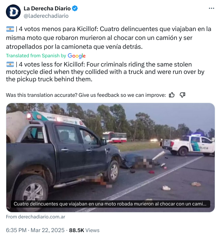This screenshot has width=221, height=238.
Task: Click thumbs up translation feedback icon
Action: point(172,95)
